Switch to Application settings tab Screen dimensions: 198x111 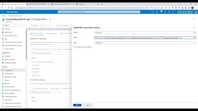(x=37, y=34)
